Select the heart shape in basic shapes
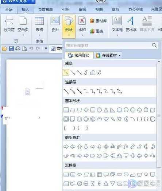The width and height of the screenshot is (162, 191). tap(106, 119)
